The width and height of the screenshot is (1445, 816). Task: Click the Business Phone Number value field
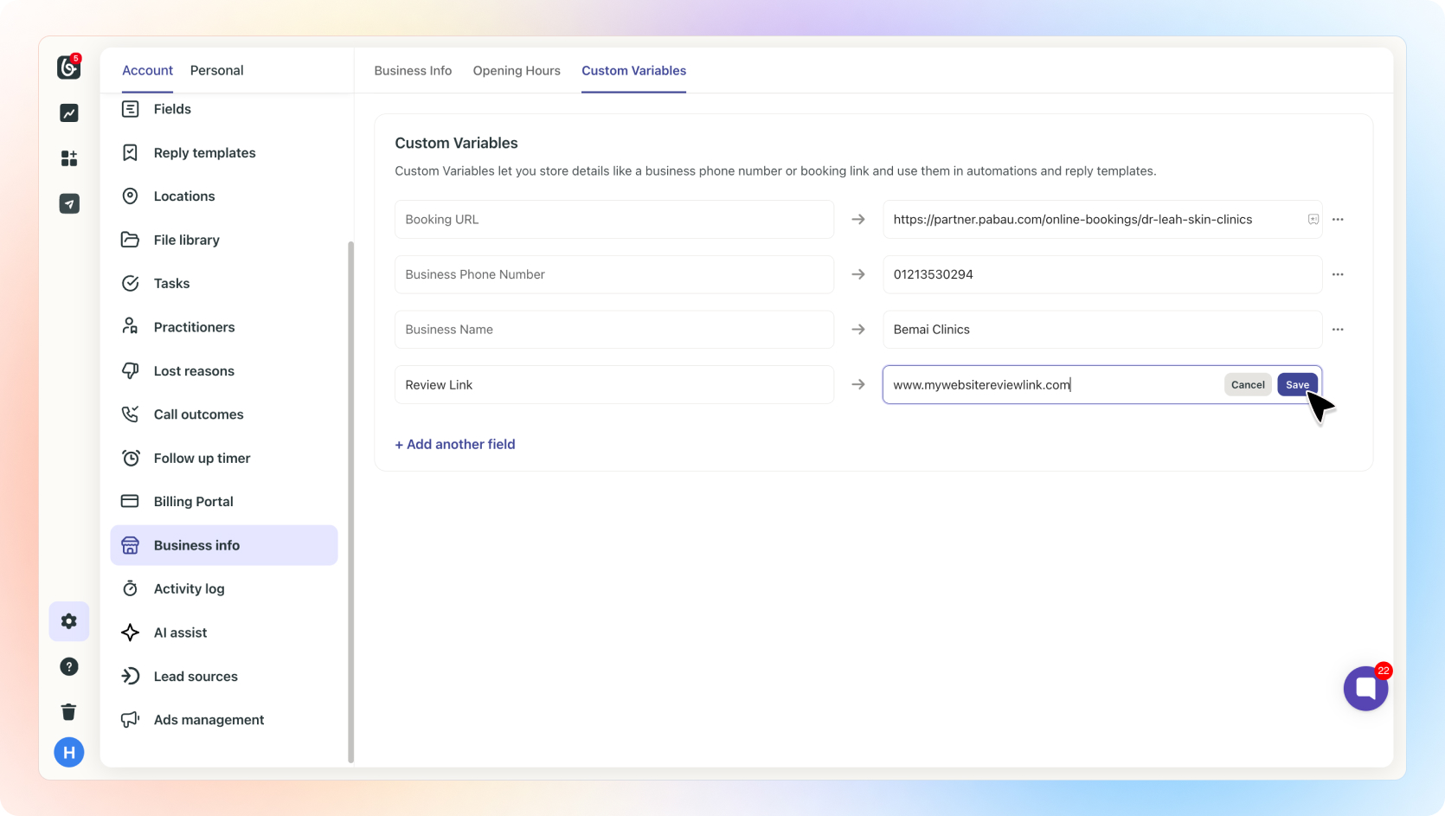click(1101, 274)
